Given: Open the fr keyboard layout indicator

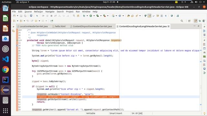Looking at the screenshot, I should (x=183, y=2).
